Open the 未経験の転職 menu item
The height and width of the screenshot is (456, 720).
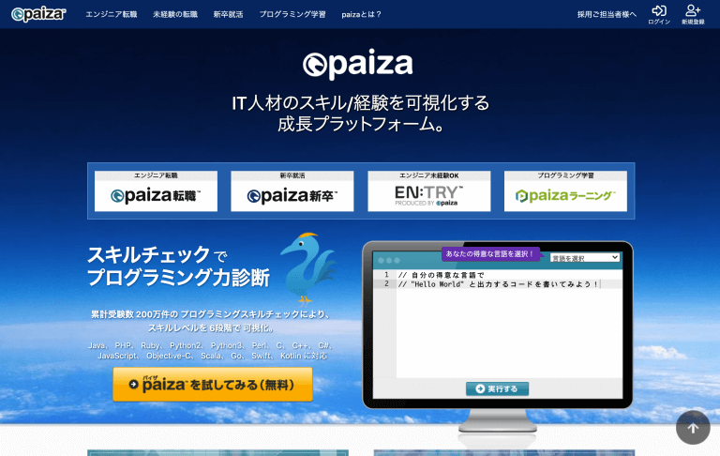click(x=175, y=14)
